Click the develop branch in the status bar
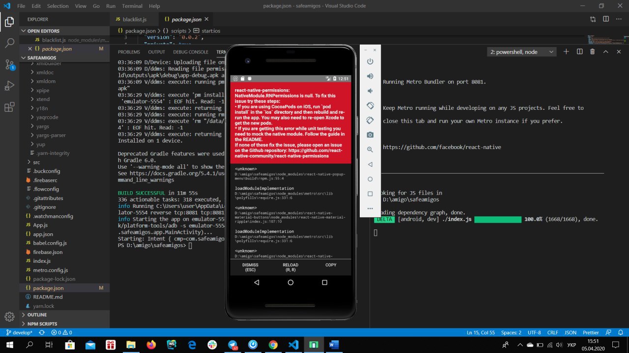This screenshot has height=353, width=629. [x=19, y=333]
